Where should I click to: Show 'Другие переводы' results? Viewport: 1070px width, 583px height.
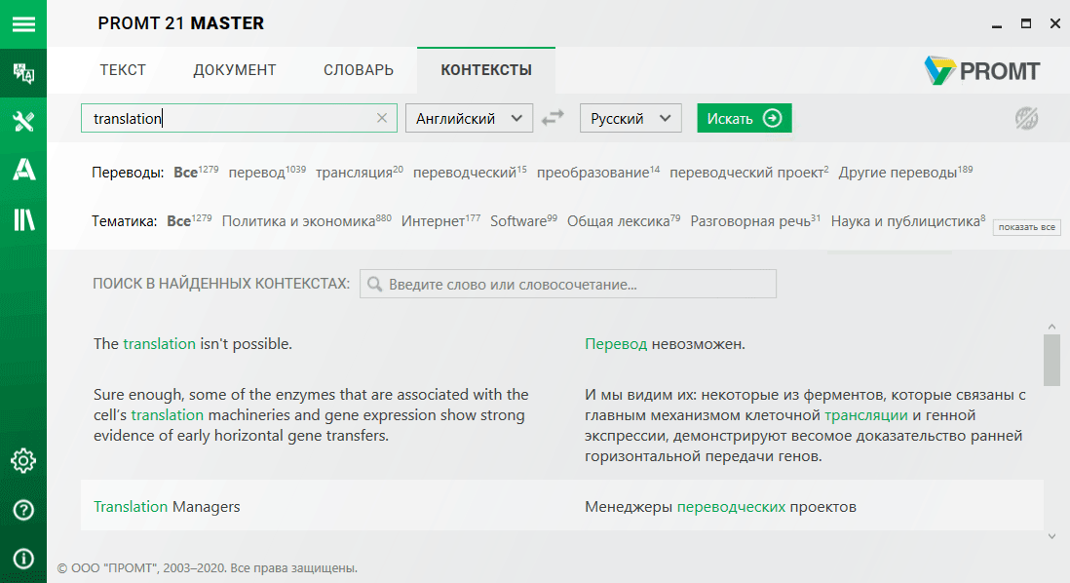coord(905,172)
